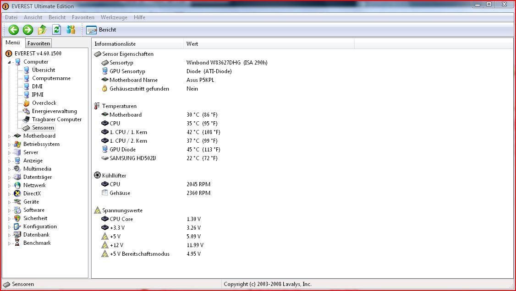Click the Netzwerk globe icon

pyautogui.click(x=17, y=185)
